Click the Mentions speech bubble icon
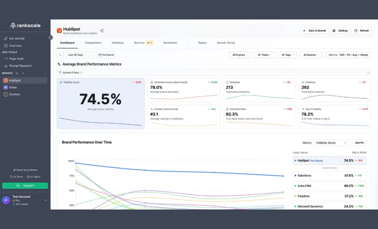Viewport: 378px width, 229px height. (x=227, y=82)
